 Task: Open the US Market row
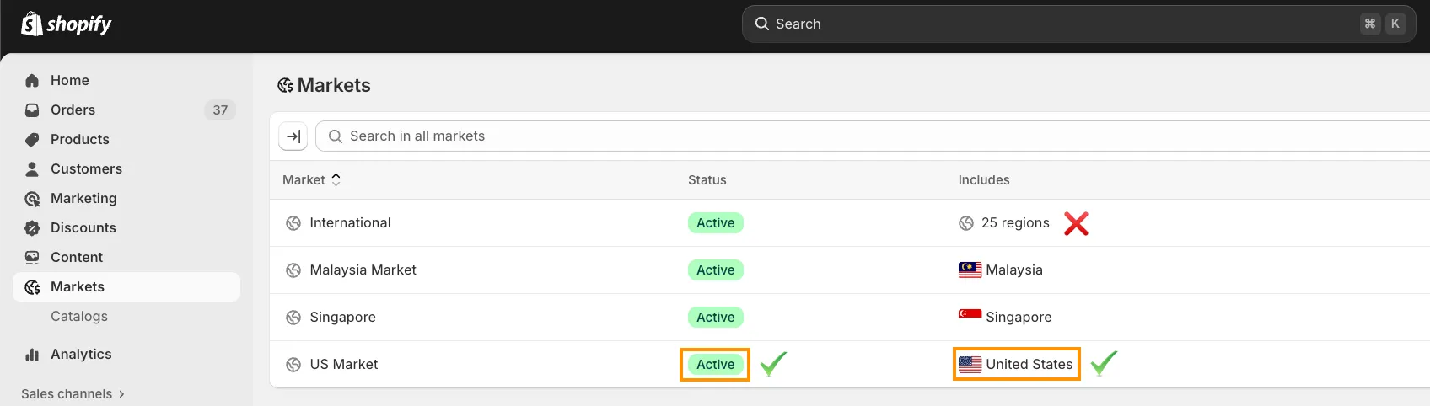[343, 365]
